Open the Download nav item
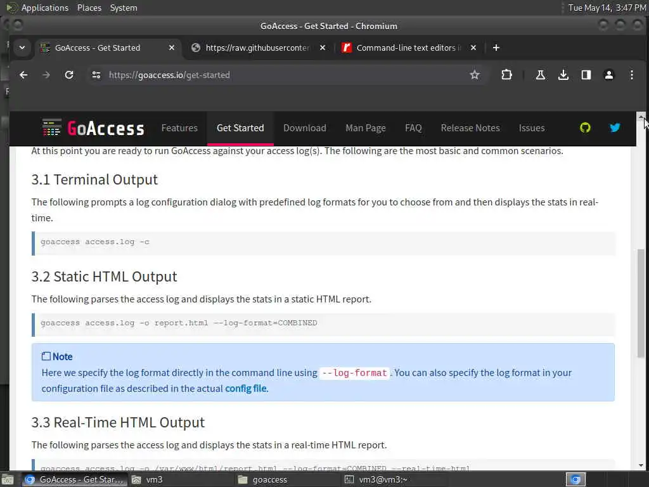The height and width of the screenshot is (487, 649). coord(305,128)
